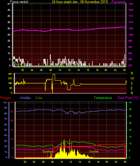
Task: Click the '50' humidity axis value
Action: coord(5,130)
